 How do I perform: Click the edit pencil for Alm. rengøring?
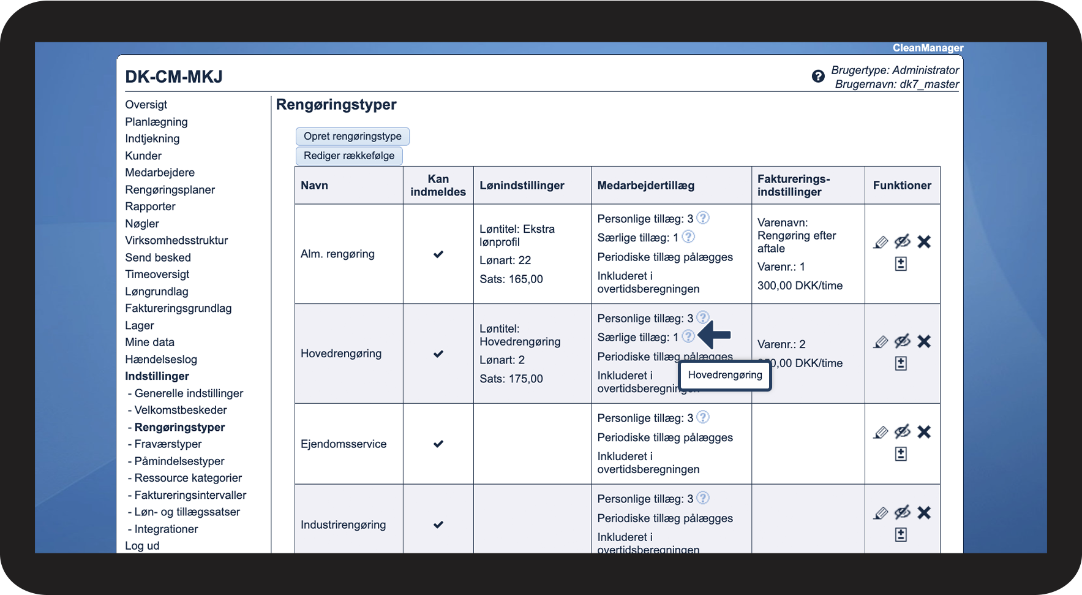(x=881, y=242)
